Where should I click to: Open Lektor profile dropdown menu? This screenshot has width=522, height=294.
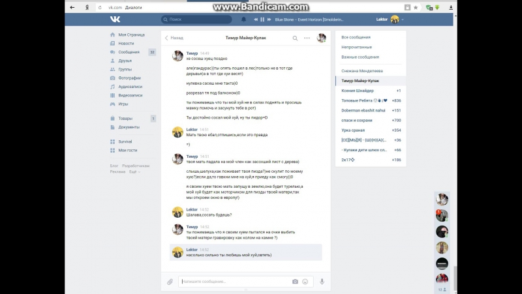(x=390, y=20)
